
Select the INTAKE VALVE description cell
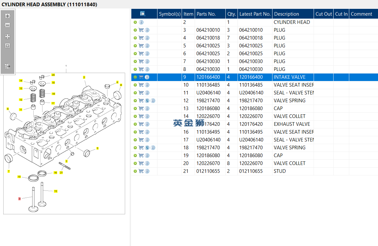(x=293, y=77)
